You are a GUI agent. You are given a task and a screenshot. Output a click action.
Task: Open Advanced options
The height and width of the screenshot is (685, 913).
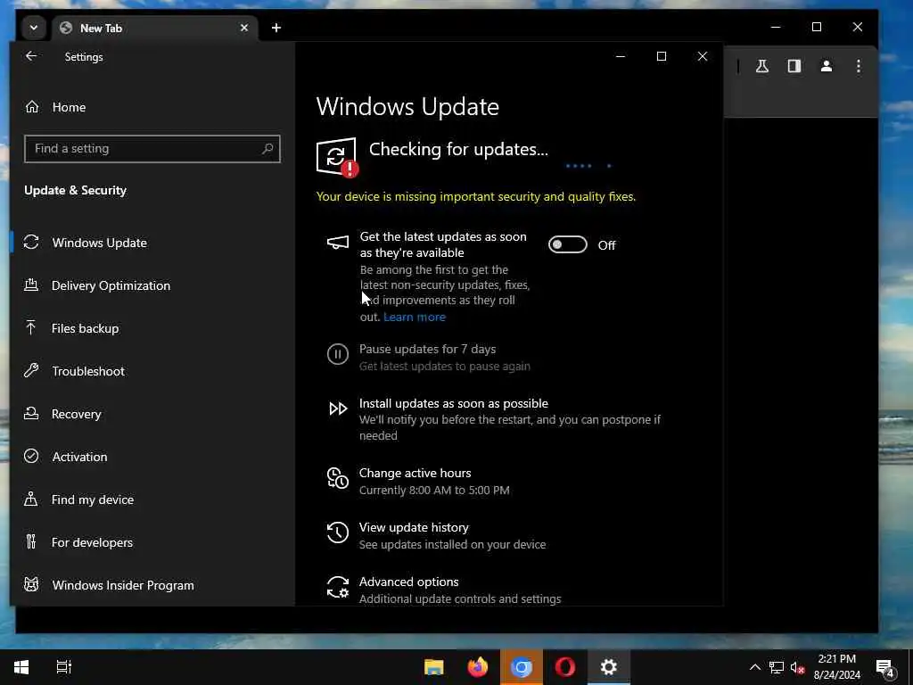point(408,582)
